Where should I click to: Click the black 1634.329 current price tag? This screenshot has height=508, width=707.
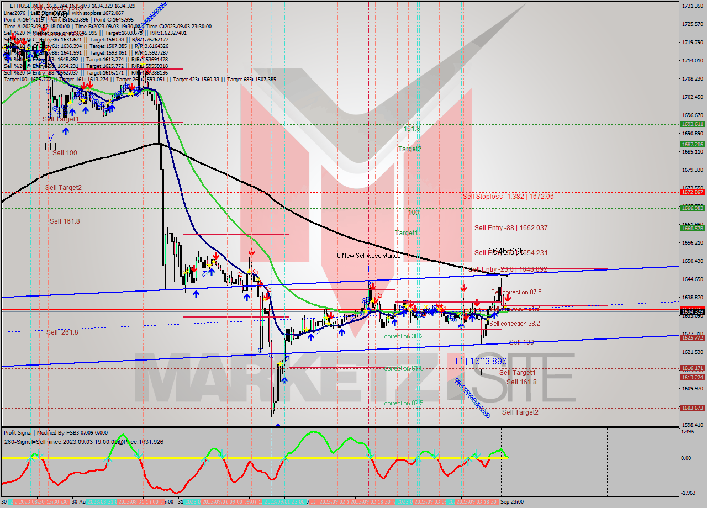pyautogui.click(x=692, y=312)
